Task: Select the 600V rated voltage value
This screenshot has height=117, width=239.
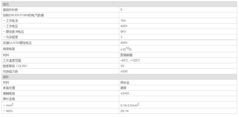Action: click(124, 43)
